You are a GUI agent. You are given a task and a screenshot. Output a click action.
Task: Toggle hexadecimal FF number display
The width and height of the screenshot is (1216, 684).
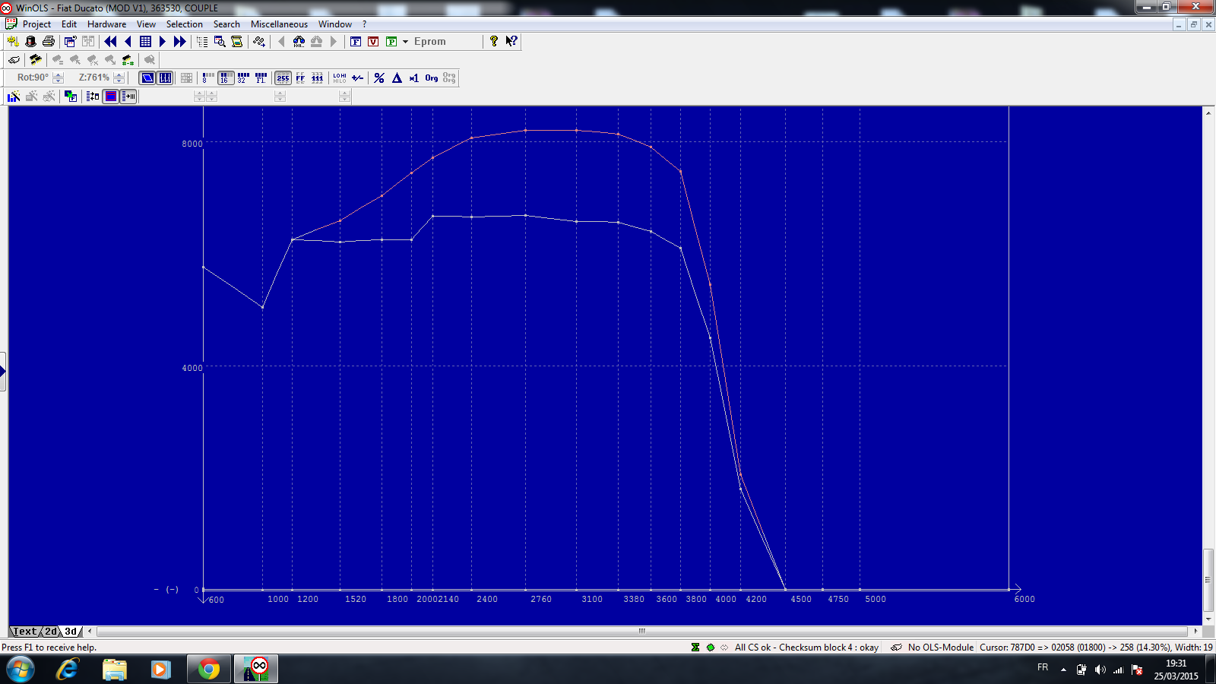(300, 78)
